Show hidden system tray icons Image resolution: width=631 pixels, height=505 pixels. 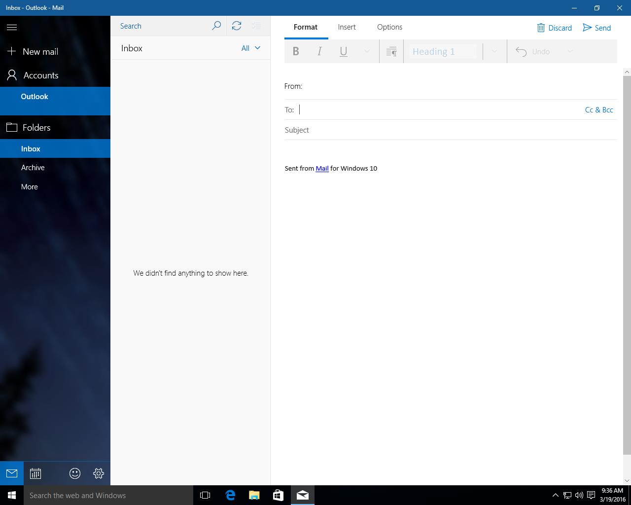click(555, 495)
